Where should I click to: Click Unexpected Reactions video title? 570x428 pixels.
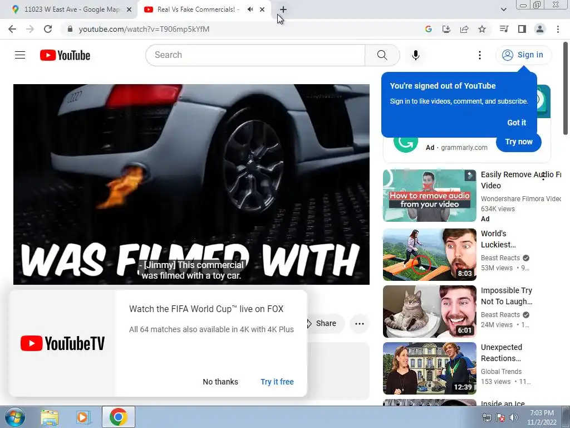(x=502, y=353)
